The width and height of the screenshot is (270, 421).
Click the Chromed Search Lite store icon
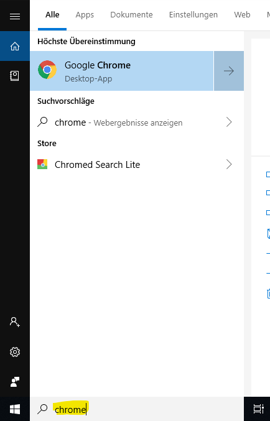pyautogui.click(x=42, y=164)
